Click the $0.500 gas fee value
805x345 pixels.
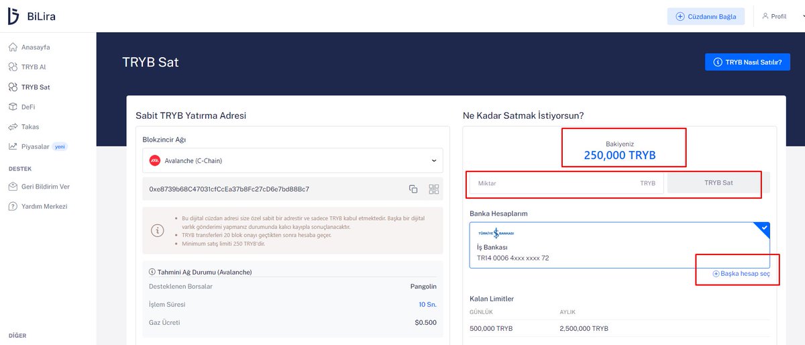tap(426, 323)
